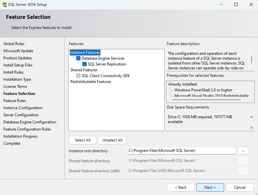Click the Instance Configuration step
Screen dimensions: 258x195
(x=23, y=108)
